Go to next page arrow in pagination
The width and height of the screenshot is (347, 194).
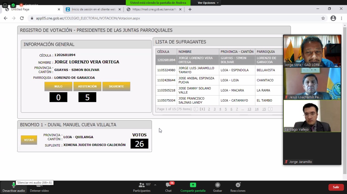coord(270,109)
